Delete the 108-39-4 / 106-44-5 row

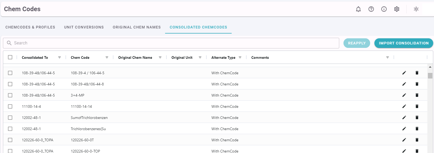point(417,73)
